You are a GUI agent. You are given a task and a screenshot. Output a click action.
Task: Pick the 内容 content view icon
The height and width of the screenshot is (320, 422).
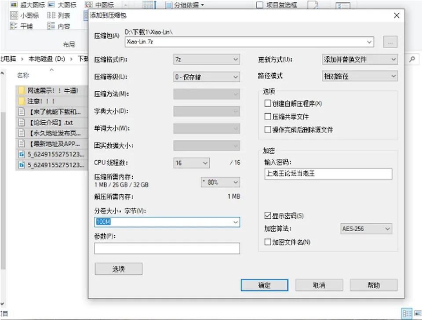point(51,26)
